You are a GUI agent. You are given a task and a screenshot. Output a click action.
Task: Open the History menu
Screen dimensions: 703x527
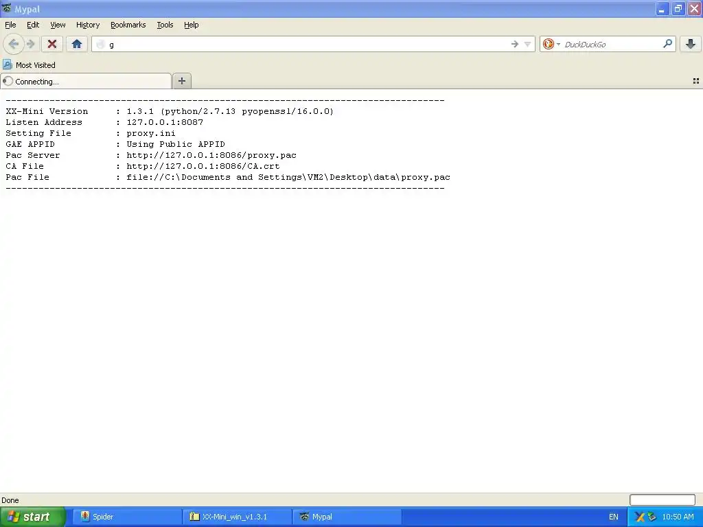click(x=88, y=25)
